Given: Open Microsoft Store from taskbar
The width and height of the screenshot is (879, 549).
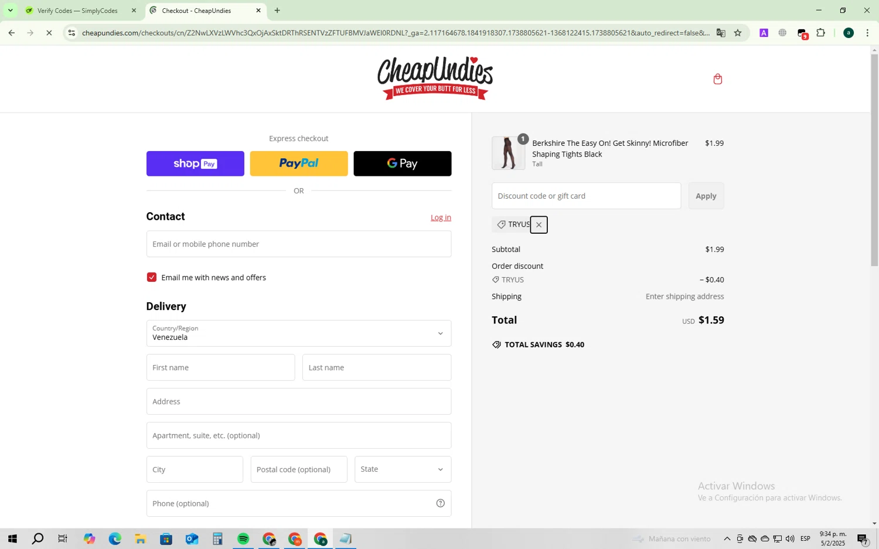Looking at the screenshot, I should [166, 539].
